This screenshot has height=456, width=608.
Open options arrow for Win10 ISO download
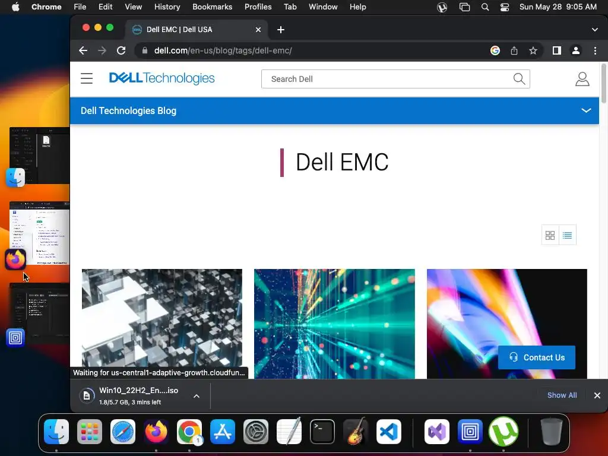197,396
